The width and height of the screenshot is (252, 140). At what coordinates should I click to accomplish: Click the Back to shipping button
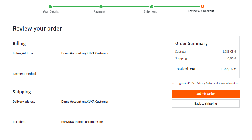[206, 103]
